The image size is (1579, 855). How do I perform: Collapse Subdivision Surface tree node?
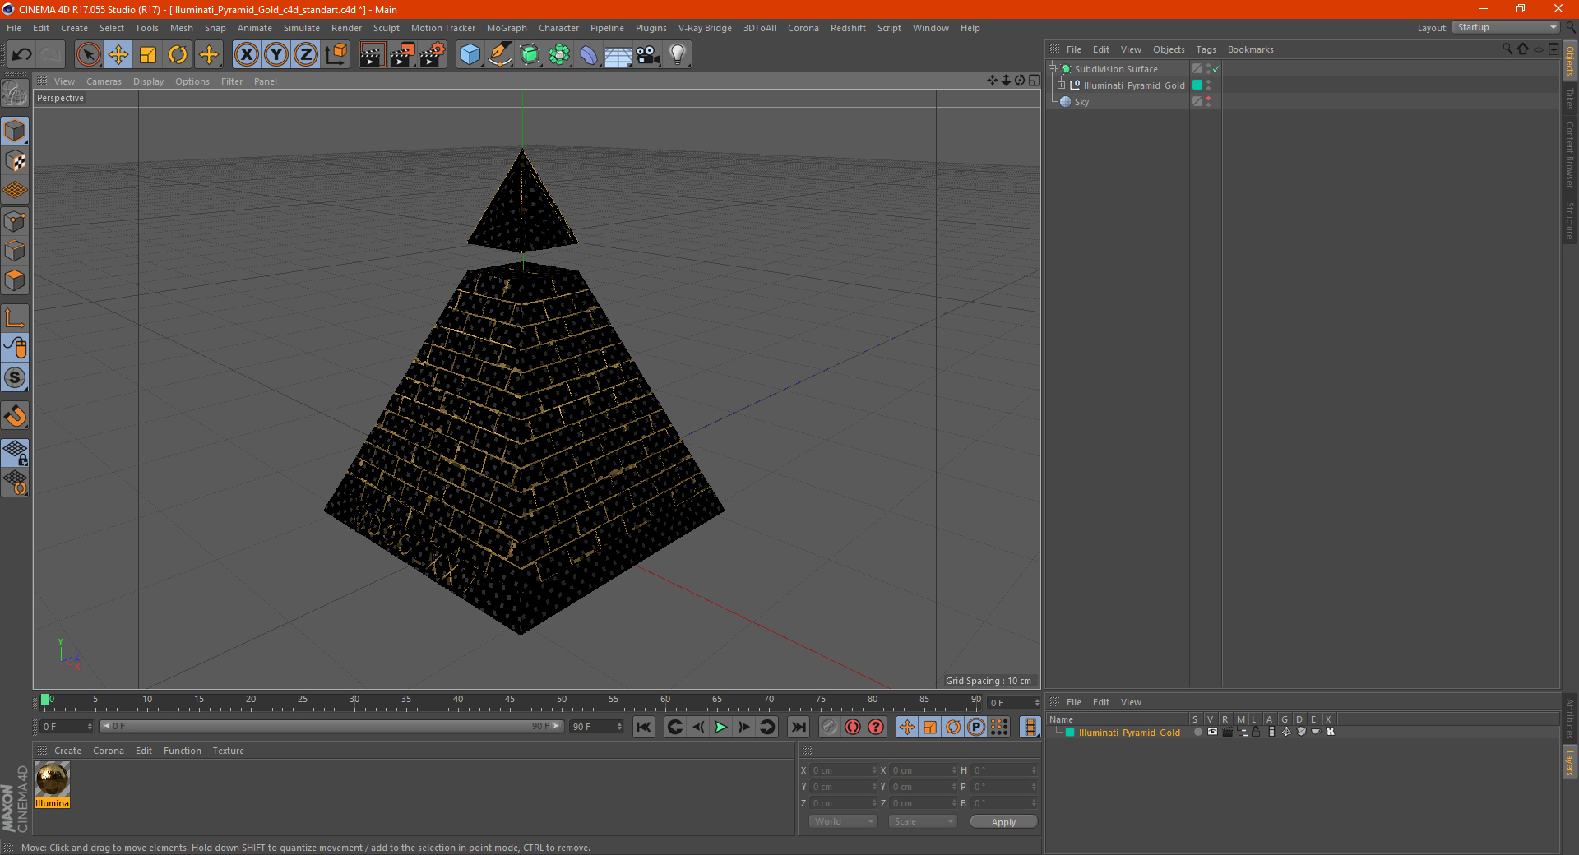pos(1052,69)
